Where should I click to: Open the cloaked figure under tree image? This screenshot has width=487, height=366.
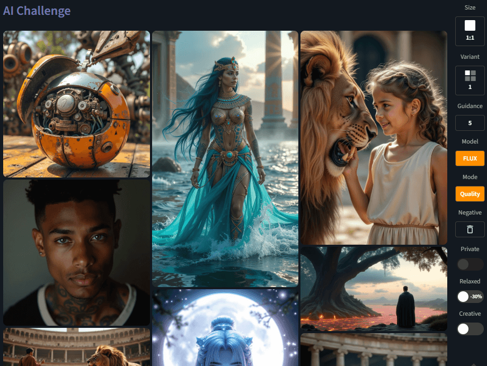click(x=374, y=289)
